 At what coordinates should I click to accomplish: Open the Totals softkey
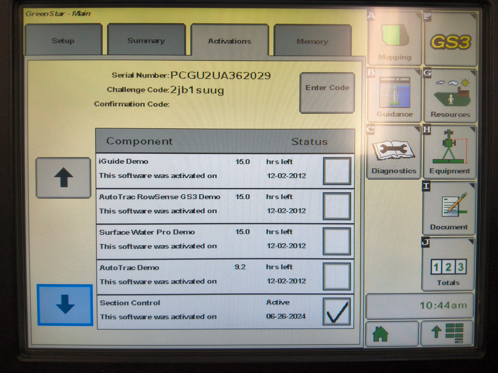pyautogui.click(x=448, y=265)
